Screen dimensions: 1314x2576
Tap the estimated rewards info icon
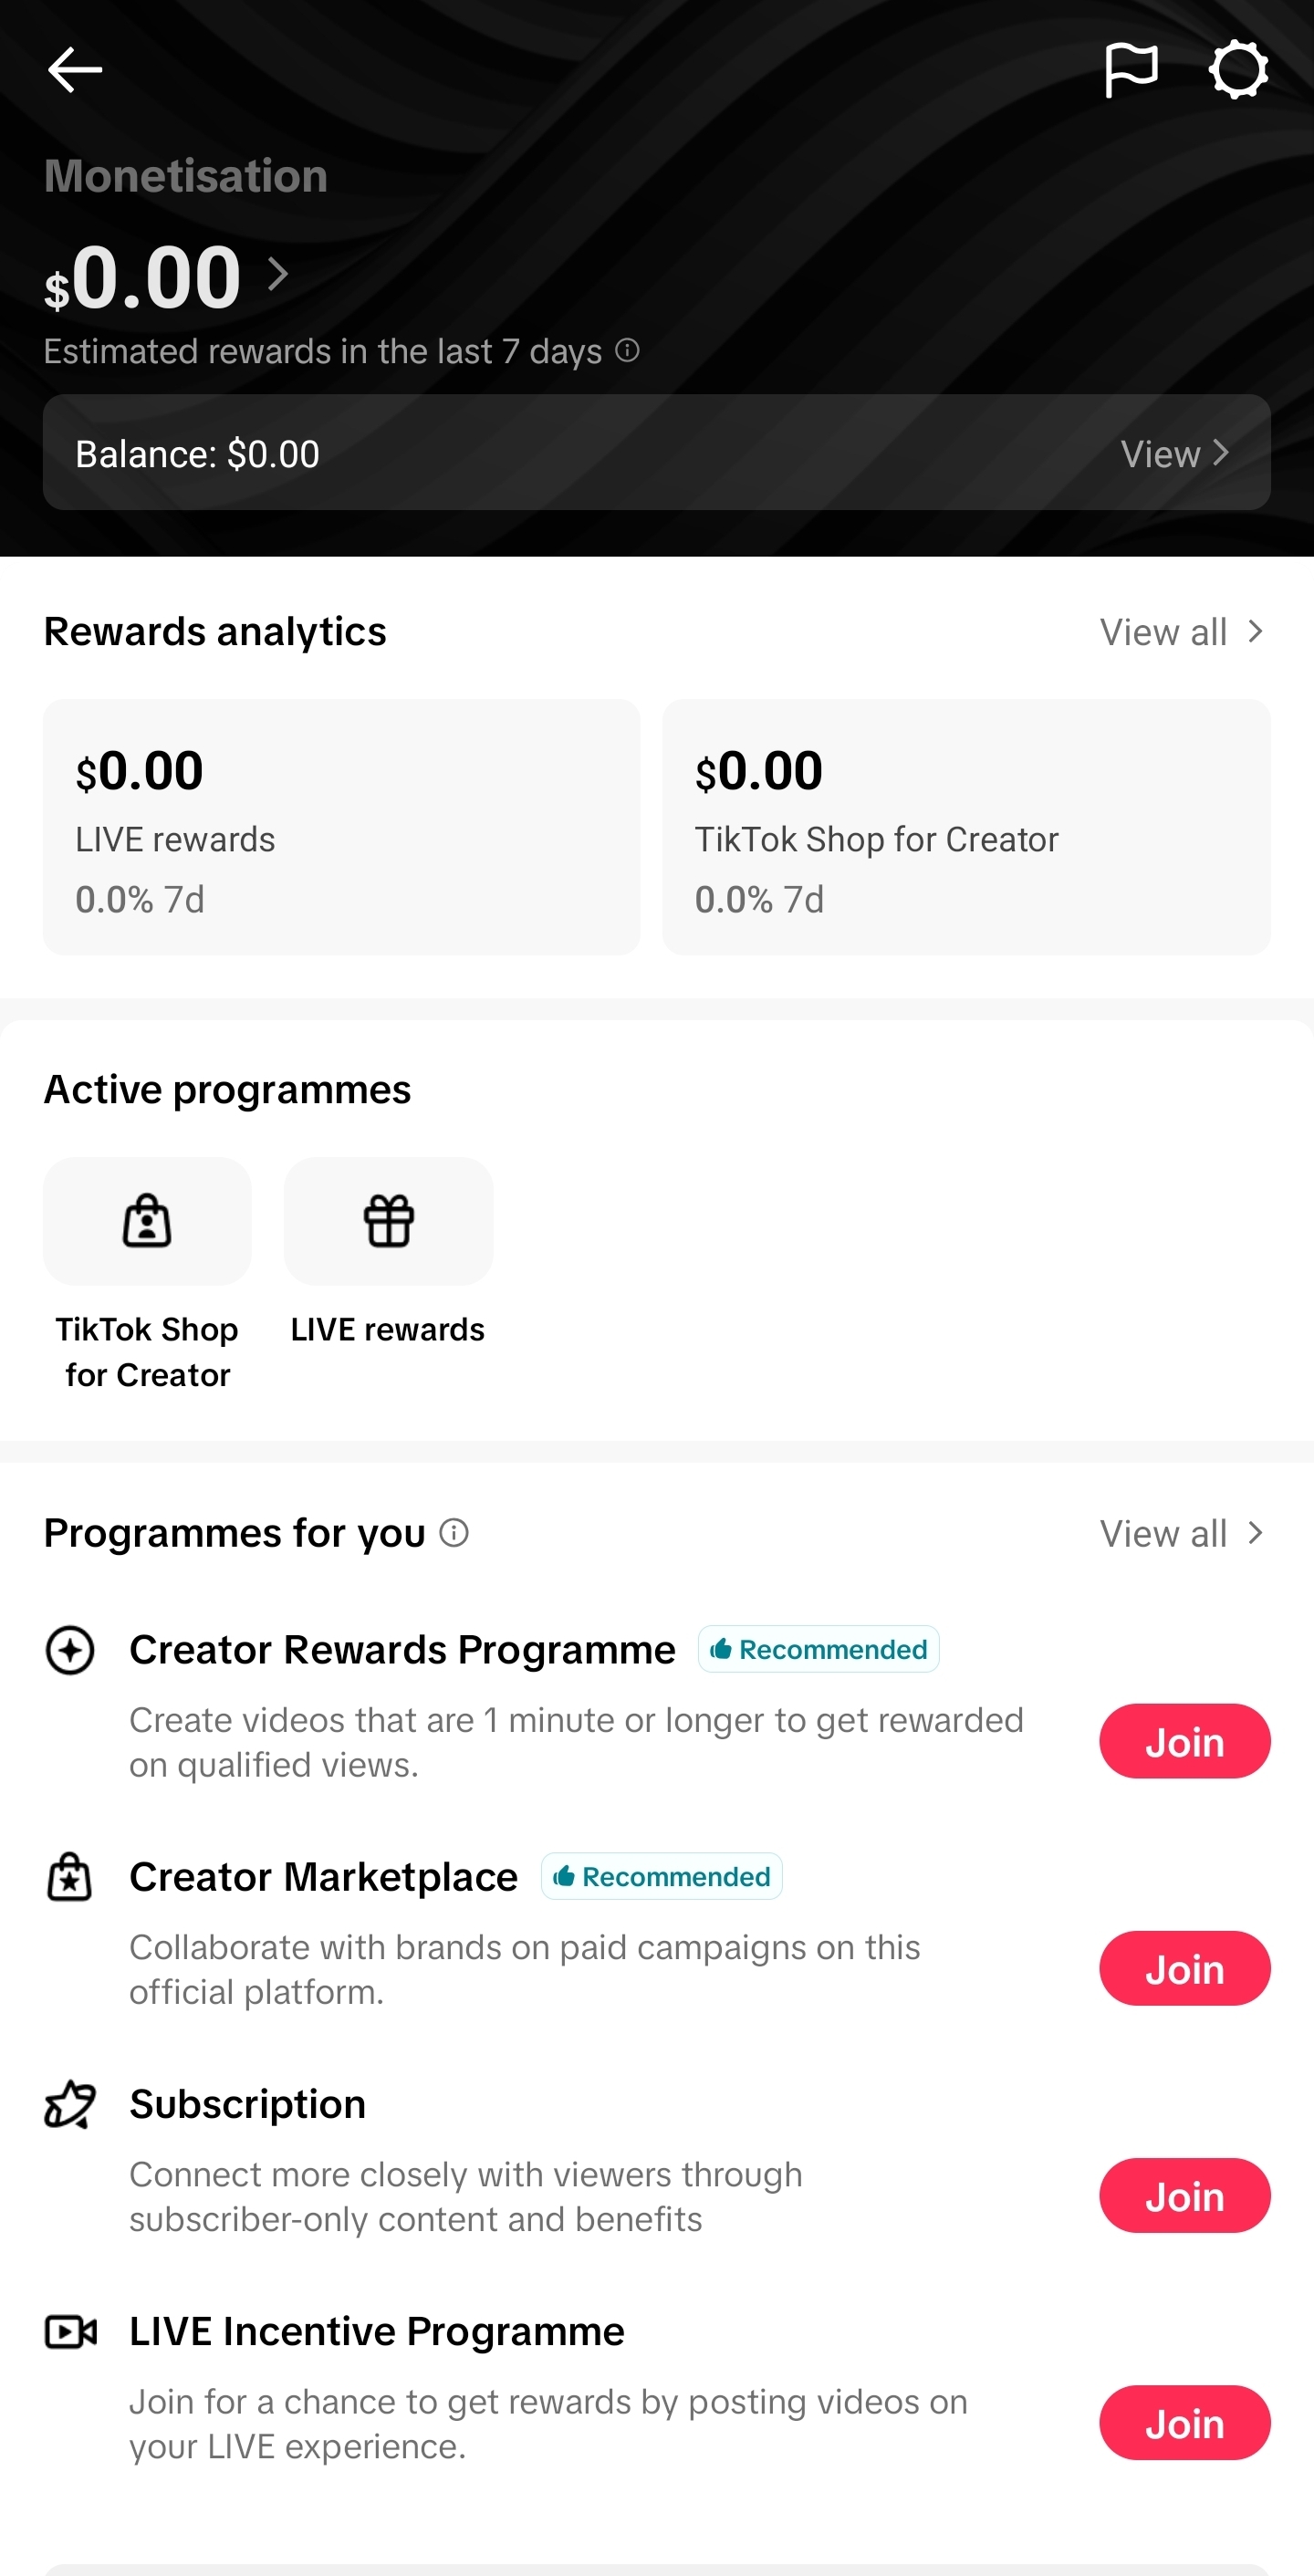pos(627,350)
